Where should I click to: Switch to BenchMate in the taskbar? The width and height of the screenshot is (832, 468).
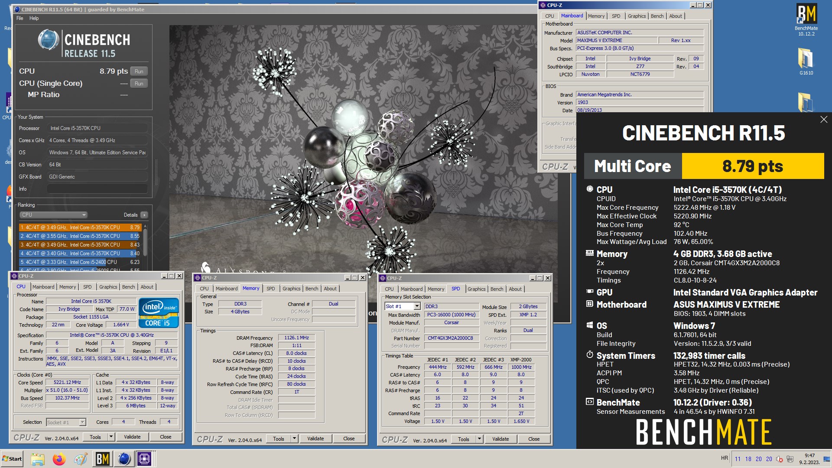(102, 459)
